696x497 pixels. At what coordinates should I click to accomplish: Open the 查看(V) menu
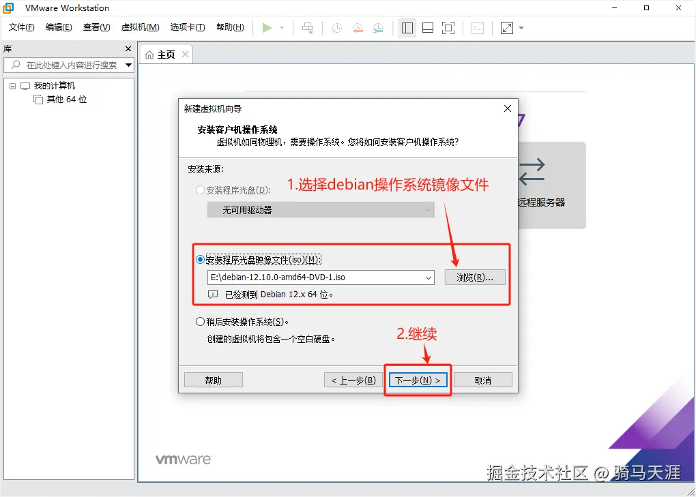point(96,27)
